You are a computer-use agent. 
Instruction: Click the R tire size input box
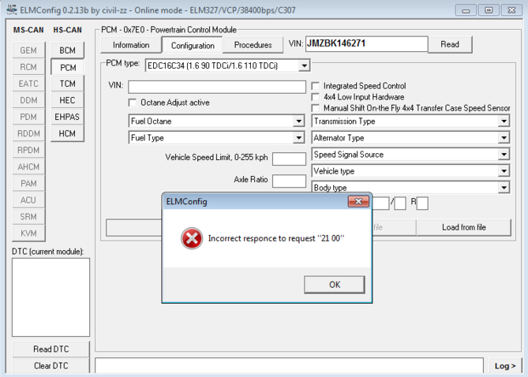pos(422,203)
